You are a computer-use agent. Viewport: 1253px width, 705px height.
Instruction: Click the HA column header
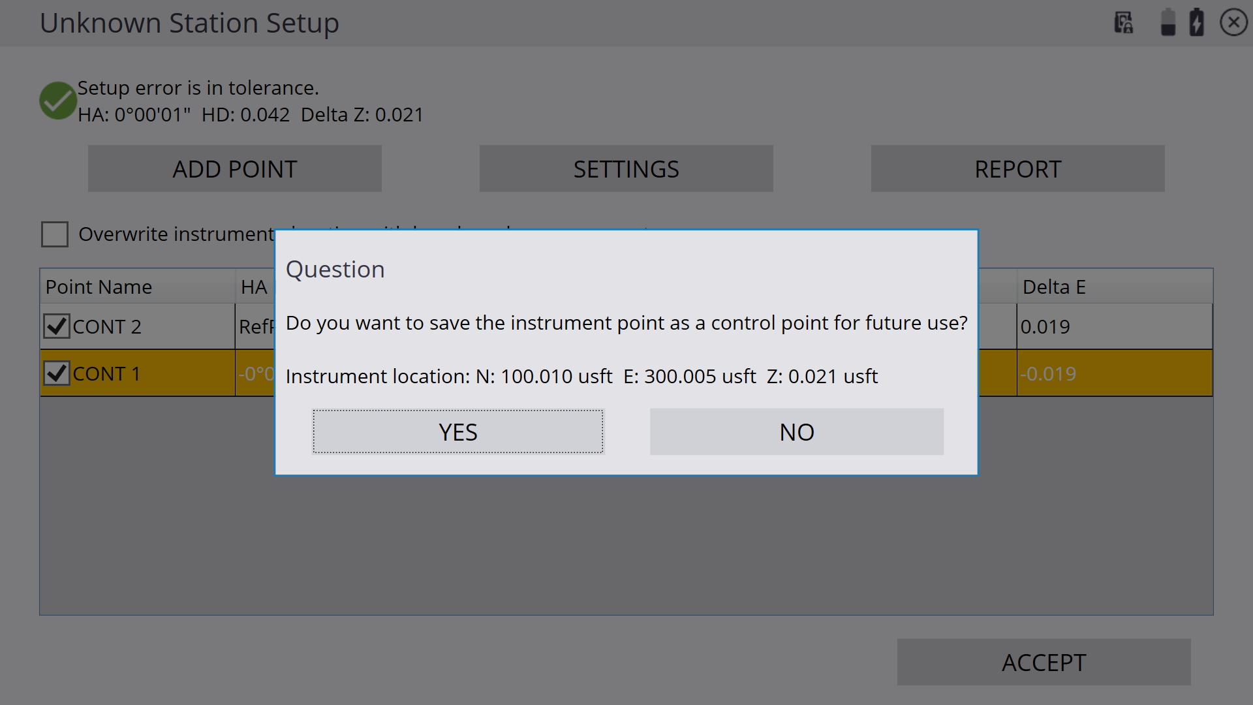[255, 287]
